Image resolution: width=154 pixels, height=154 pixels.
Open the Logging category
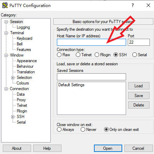[23, 27]
